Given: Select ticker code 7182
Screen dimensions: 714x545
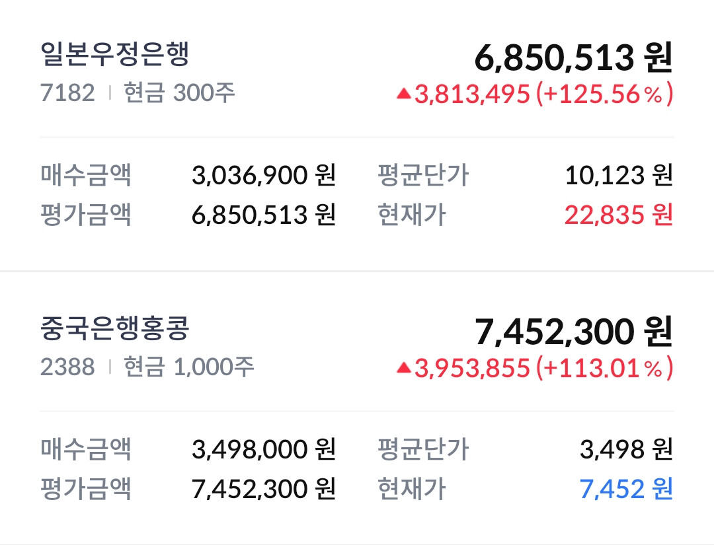Looking at the screenshot, I should 67,93.
